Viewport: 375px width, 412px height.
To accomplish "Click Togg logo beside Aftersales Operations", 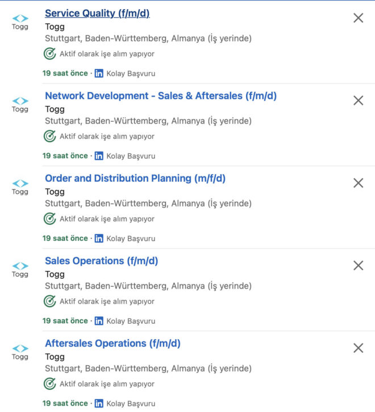I will coord(20,352).
